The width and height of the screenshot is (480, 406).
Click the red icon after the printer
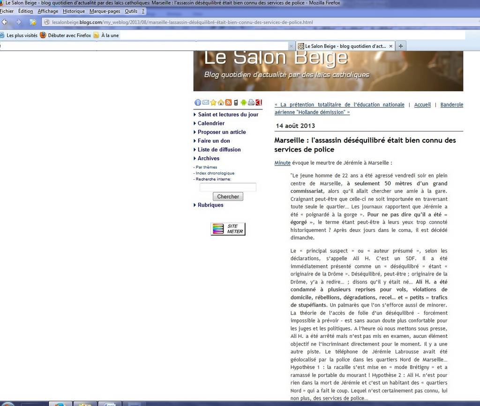259,102
